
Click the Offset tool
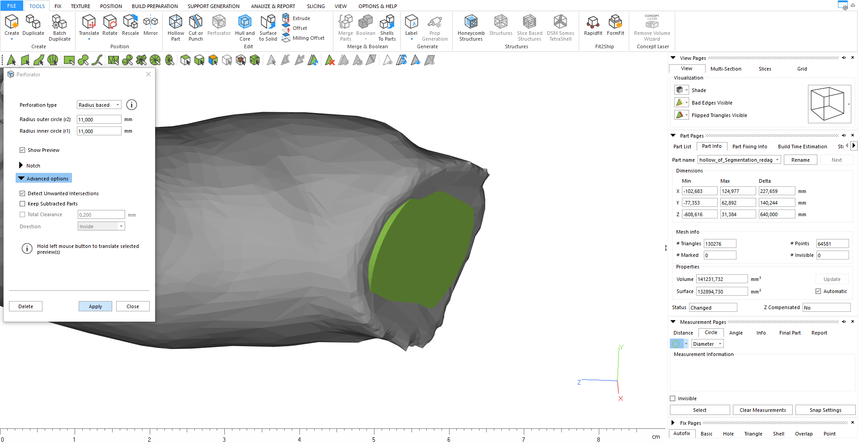click(295, 28)
